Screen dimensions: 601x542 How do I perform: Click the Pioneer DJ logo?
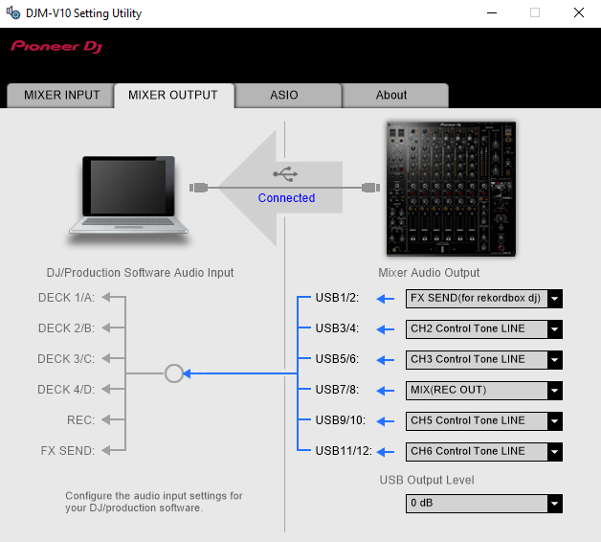pos(56,46)
